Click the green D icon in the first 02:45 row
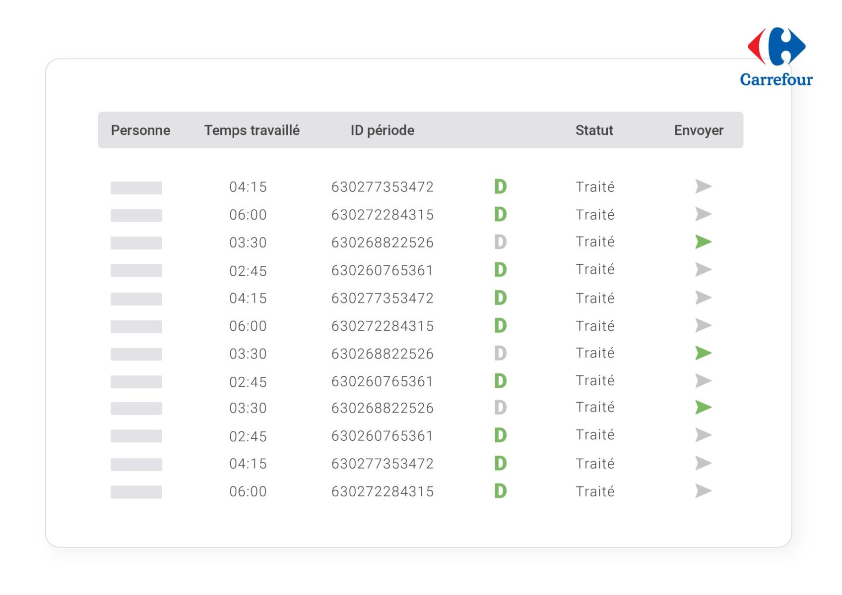The image size is (842, 595). click(x=501, y=270)
